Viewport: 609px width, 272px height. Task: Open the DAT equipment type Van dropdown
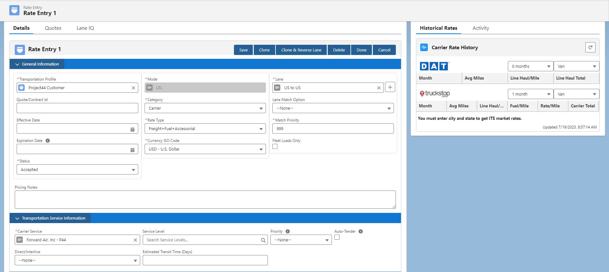[x=576, y=66]
